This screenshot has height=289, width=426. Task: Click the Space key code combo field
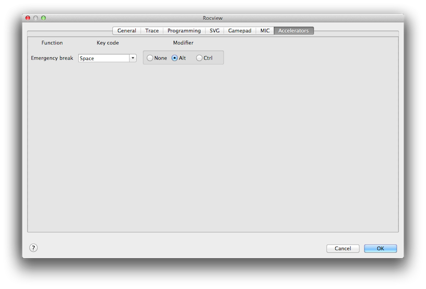point(104,58)
